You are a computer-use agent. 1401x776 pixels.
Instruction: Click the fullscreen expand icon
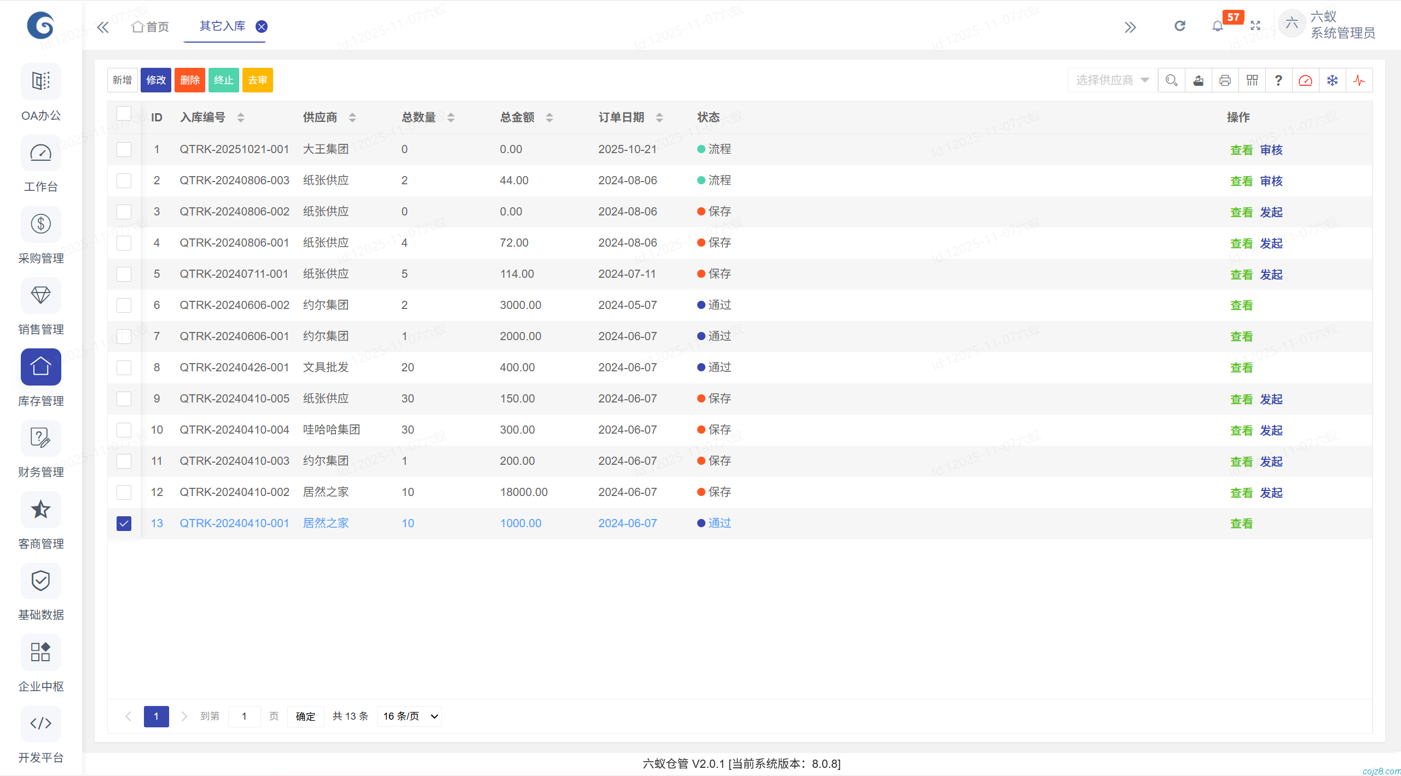(x=1255, y=25)
